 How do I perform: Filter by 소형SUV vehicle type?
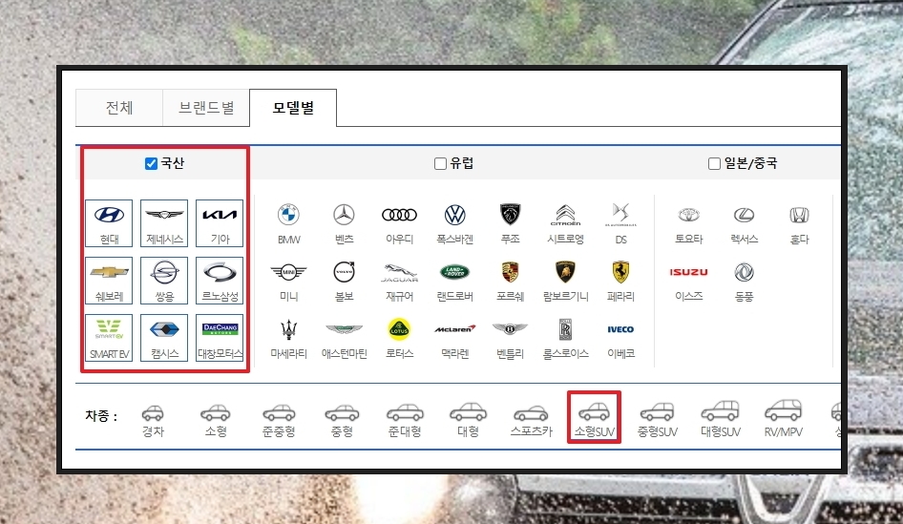pos(594,419)
